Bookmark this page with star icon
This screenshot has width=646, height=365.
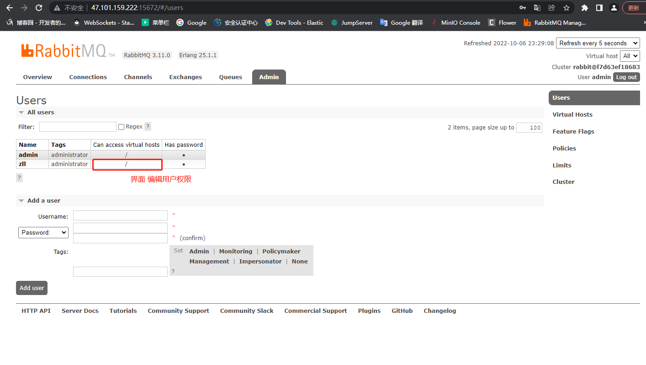click(567, 8)
